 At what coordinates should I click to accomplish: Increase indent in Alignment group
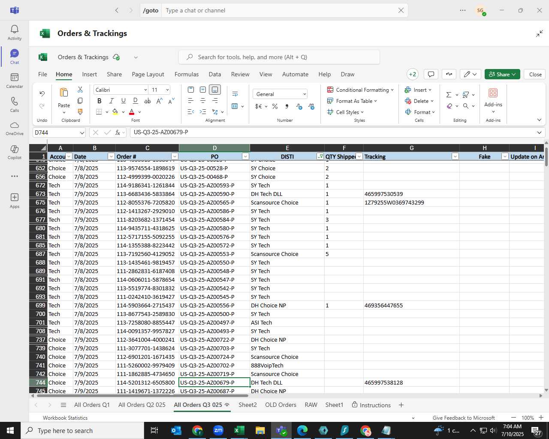coord(203,112)
